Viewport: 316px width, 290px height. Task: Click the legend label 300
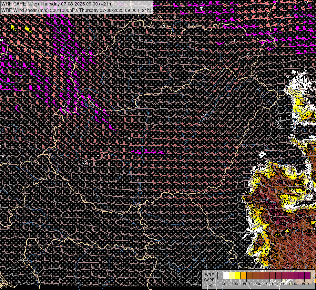point(235,284)
